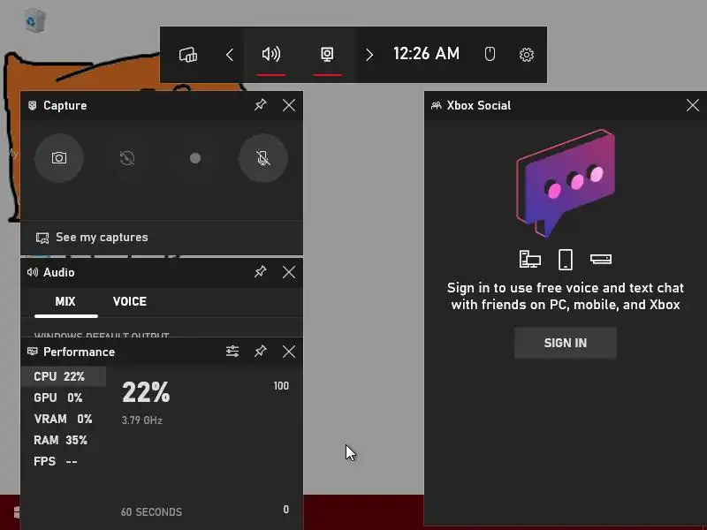The width and height of the screenshot is (707, 530).
Task: Click the 60 SECONDS graph label
Action: (151, 512)
